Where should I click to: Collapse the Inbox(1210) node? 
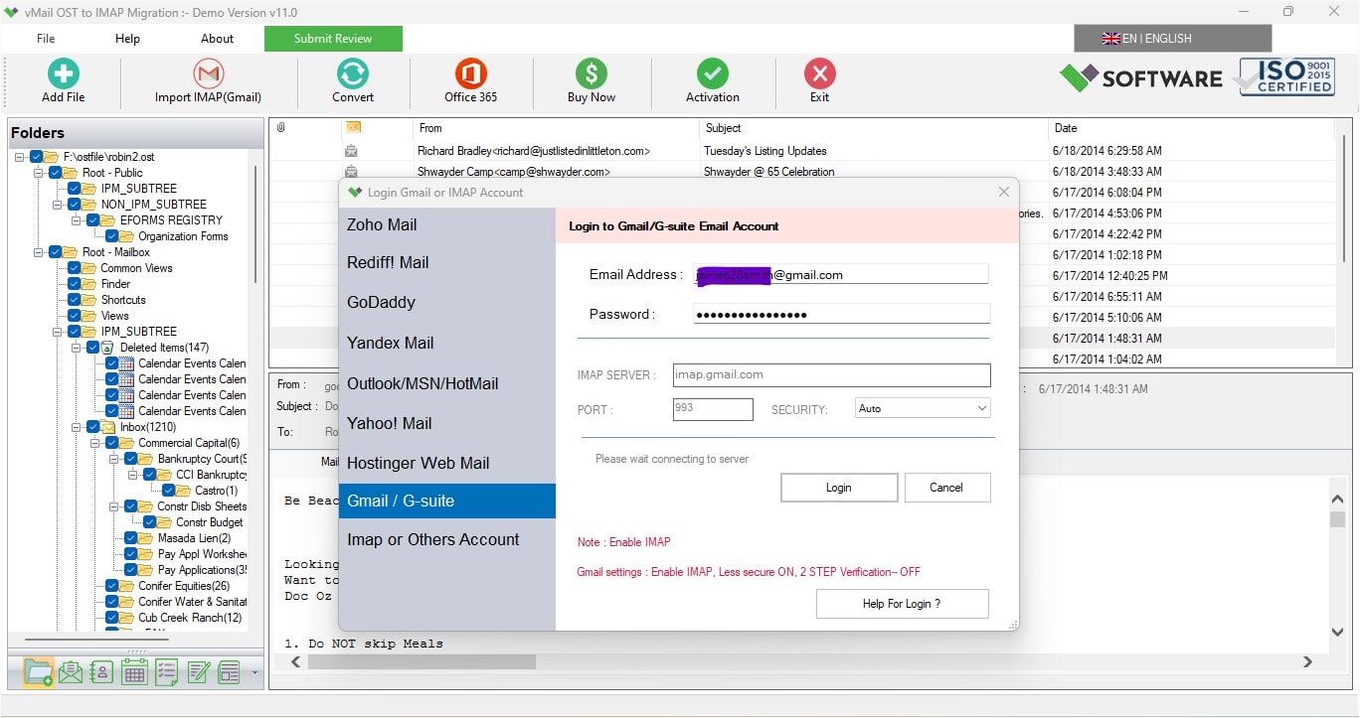pyautogui.click(x=78, y=427)
